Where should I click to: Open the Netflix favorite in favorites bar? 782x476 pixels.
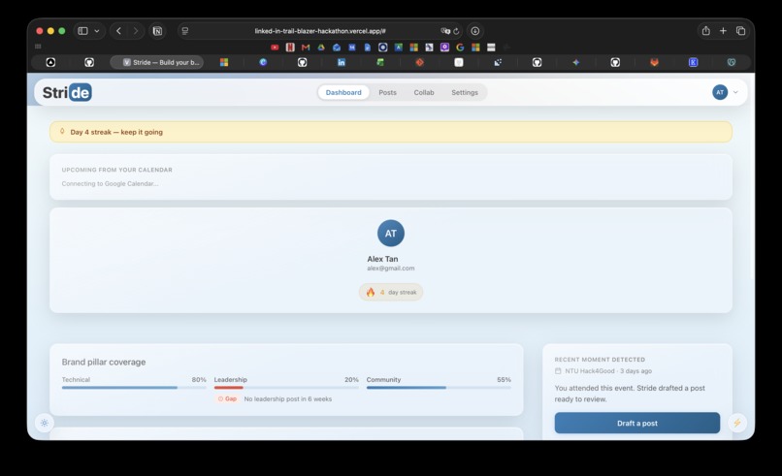point(290,48)
